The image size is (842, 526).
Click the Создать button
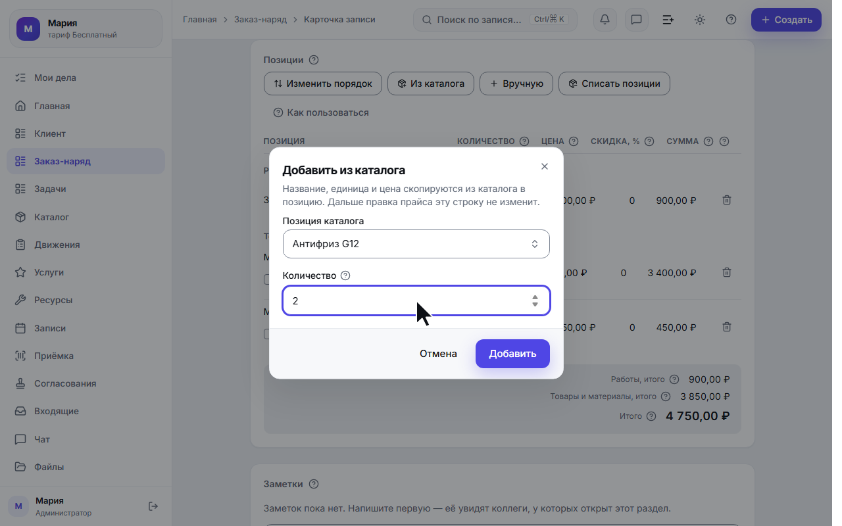[786, 20]
